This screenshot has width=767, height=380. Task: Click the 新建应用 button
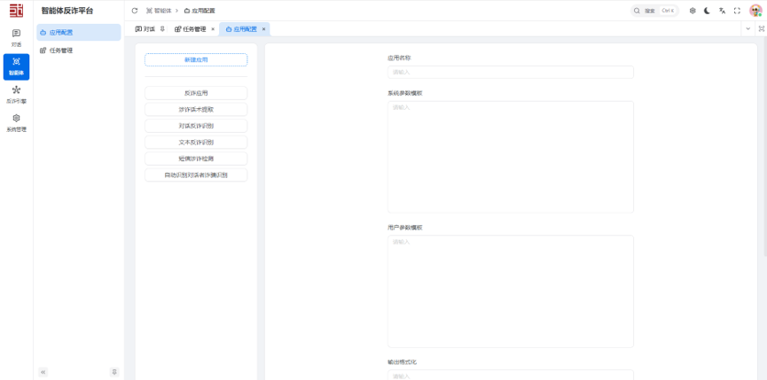196,59
